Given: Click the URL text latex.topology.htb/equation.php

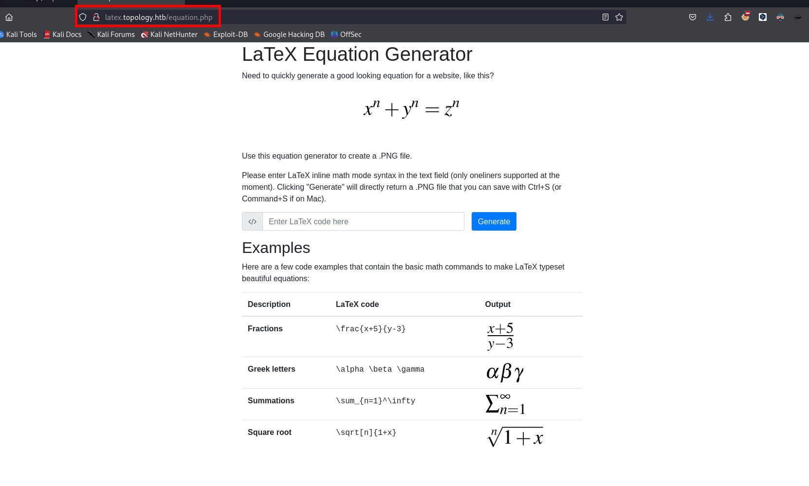Looking at the screenshot, I should [x=159, y=18].
